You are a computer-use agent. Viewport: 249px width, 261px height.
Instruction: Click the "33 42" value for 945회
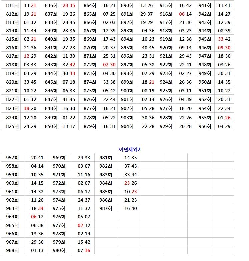(x=224, y=39)
